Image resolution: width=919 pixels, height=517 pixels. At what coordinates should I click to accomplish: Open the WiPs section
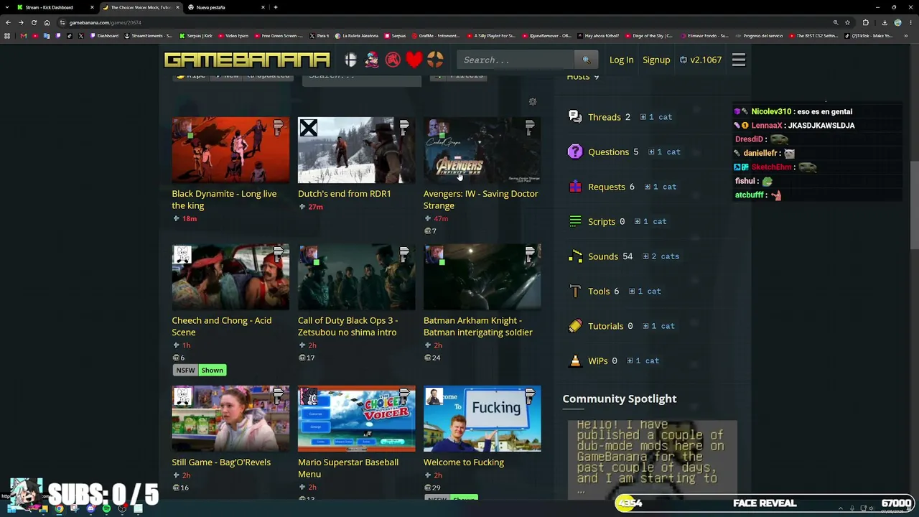pos(598,360)
